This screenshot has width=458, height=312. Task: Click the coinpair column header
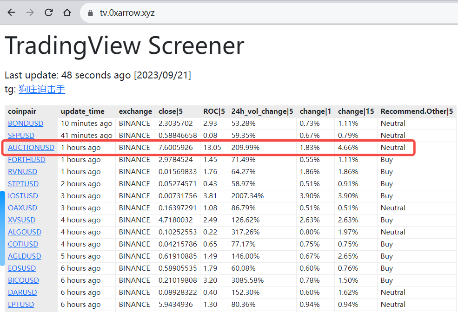pos(22,111)
